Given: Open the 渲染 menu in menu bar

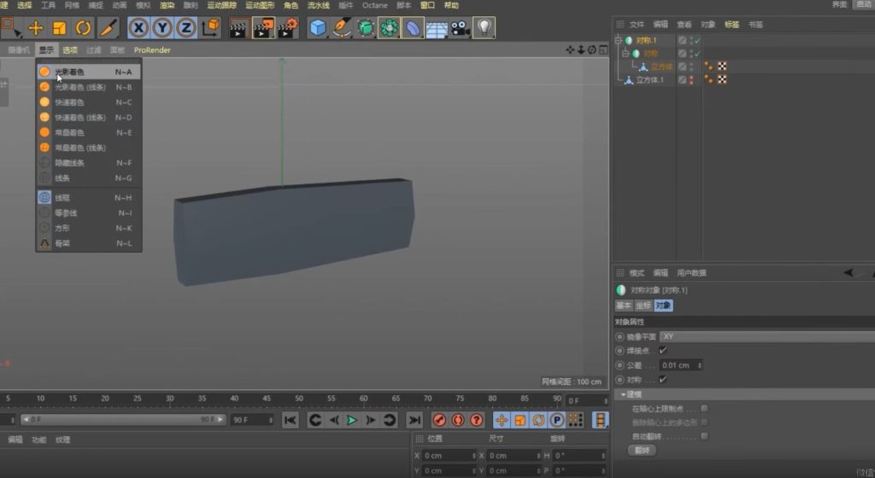Looking at the screenshot, I should click(x=167, y=5).
